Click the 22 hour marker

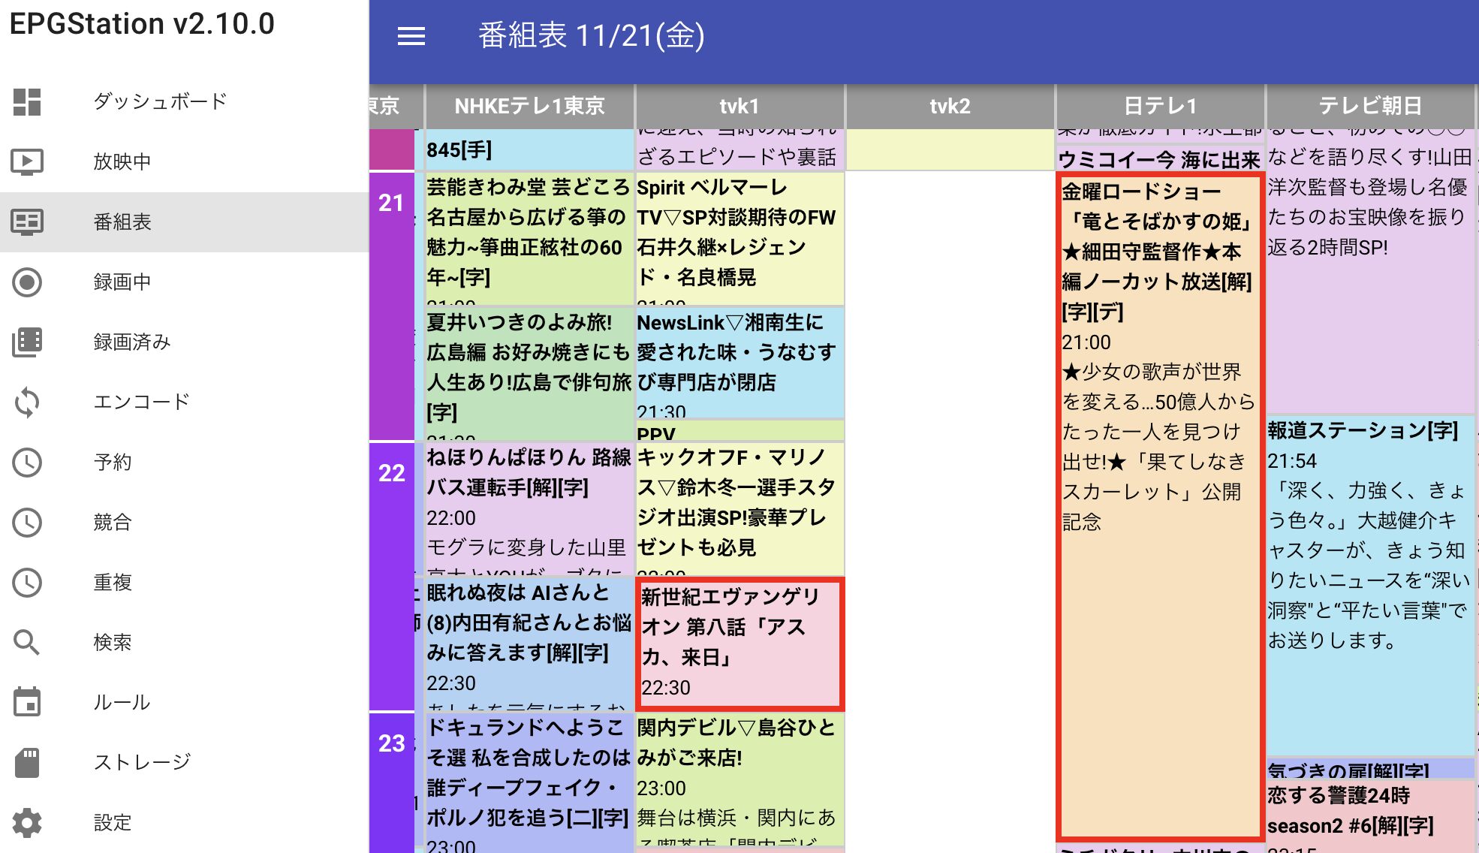[x=391, y=473]
